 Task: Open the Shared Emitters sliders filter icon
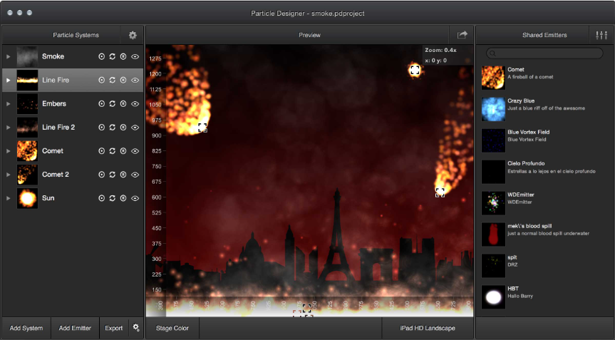(x=601, y=36)
